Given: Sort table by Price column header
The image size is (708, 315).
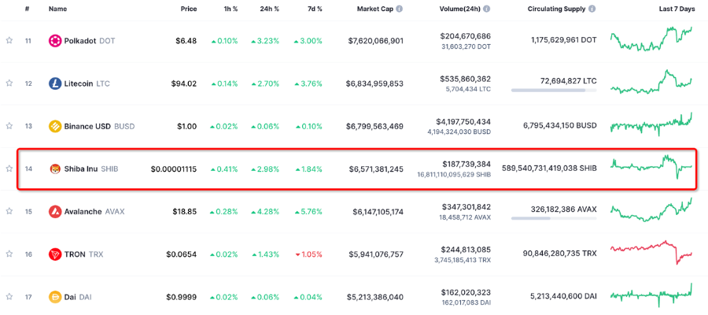Looking at the screenshot, I should 188,9.
